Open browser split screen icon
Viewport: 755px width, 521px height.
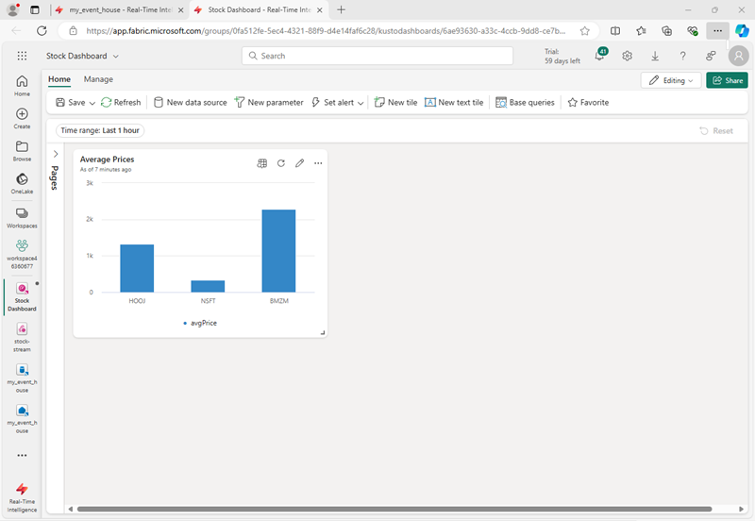(615, 31)
